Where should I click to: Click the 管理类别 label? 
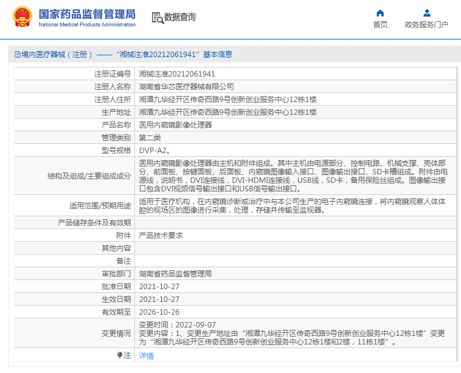pyautogui.click(x=116, y=138)
